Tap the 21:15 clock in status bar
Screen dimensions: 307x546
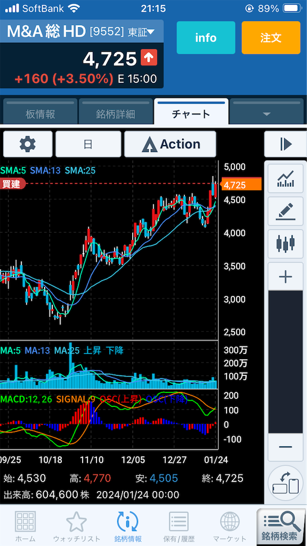pyautogui.click(x=153, y=9)
